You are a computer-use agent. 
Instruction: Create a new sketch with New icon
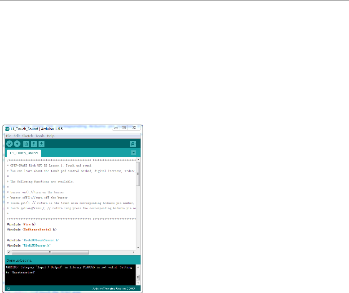click(x=26, y=144)
